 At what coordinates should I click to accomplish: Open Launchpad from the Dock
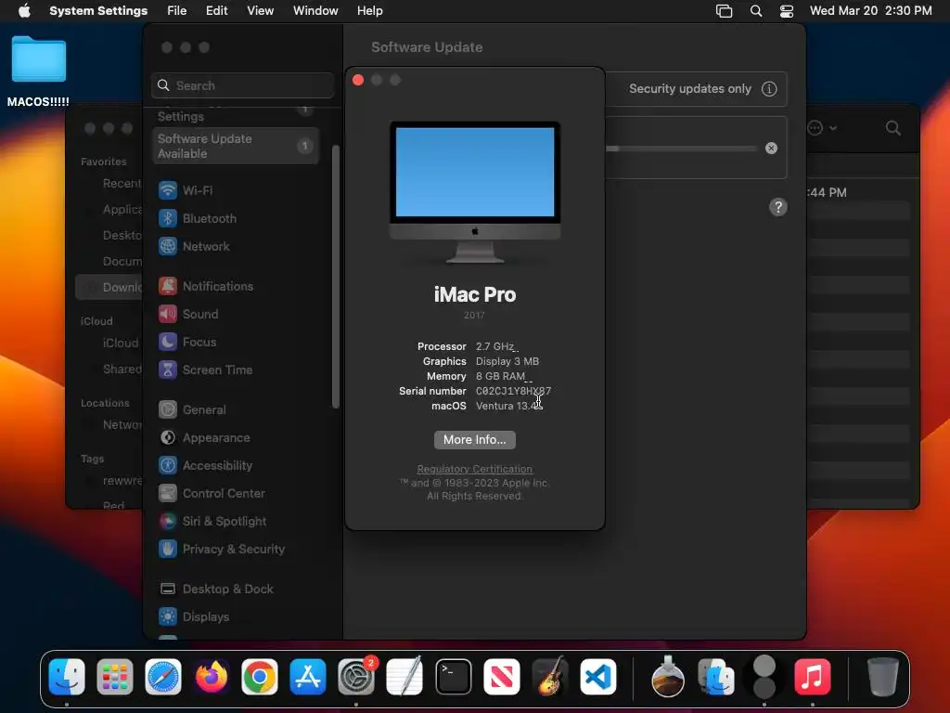click(114, 677)
